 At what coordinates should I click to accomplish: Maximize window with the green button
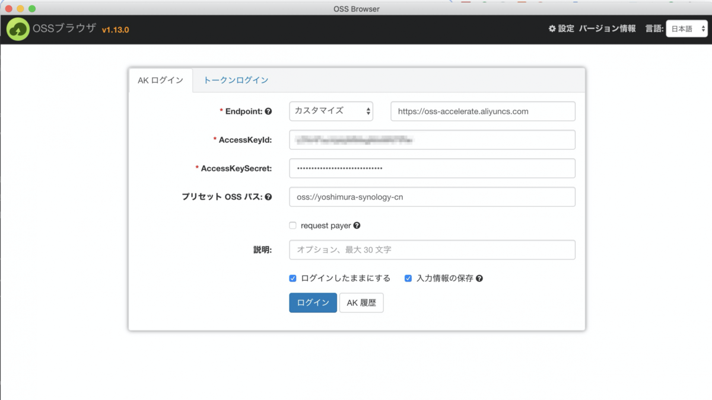tap(32, 9)
